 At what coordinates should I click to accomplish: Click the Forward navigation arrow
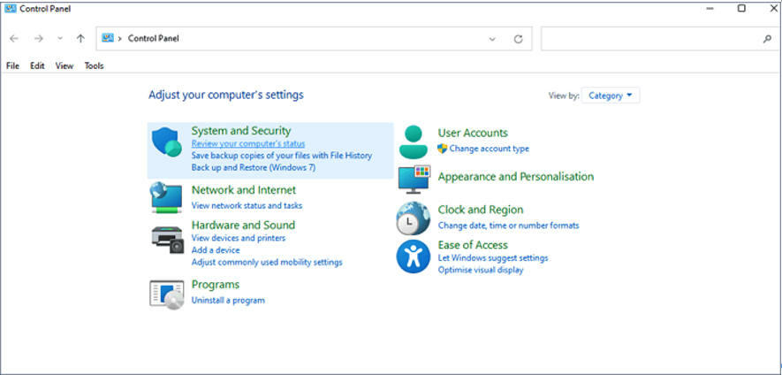(38, 38)
